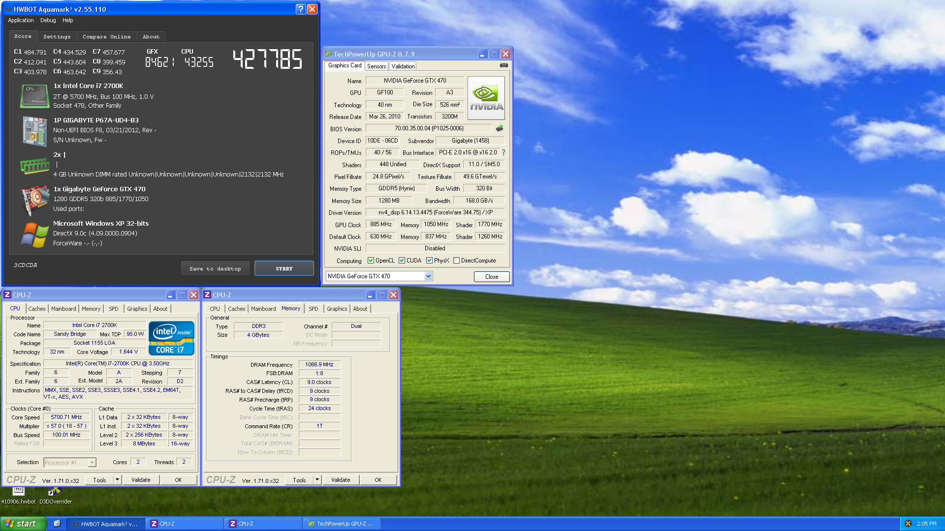Toggle the OpenCL checkbox in GPU-Z

click(x=371, y=261)
